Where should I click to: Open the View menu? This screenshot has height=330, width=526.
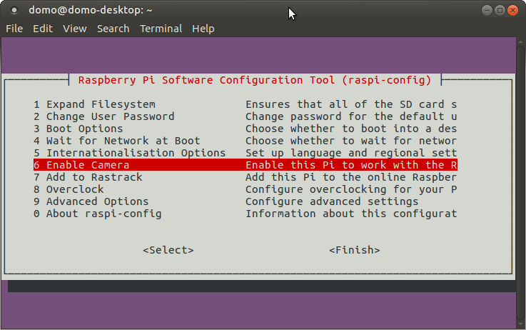pos(74,29)
